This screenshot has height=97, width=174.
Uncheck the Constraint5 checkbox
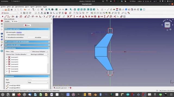coord(7,67)
